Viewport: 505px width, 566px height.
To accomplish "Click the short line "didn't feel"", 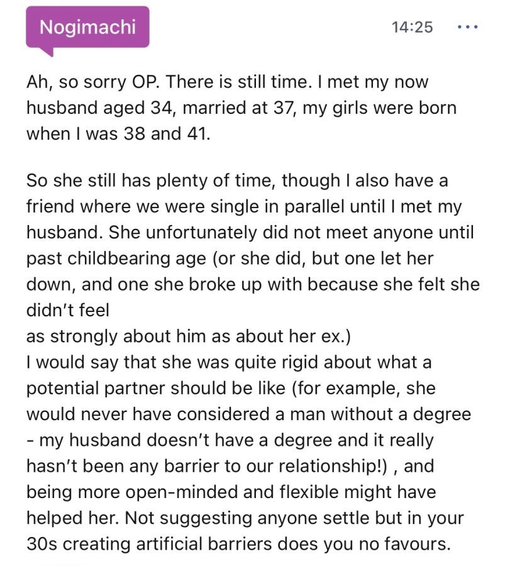I will coord(67,311).
